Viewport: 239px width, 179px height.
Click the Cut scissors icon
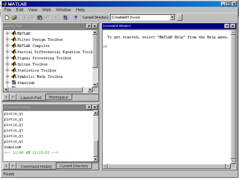pos(25,18)
